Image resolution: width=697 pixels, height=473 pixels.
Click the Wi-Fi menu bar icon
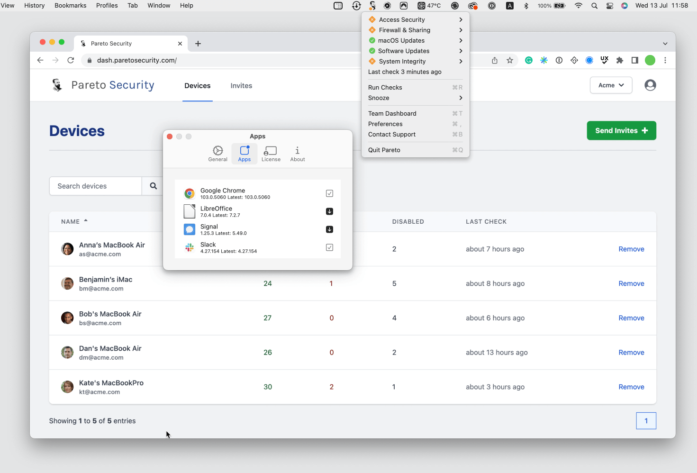click(x=579, y=6)
